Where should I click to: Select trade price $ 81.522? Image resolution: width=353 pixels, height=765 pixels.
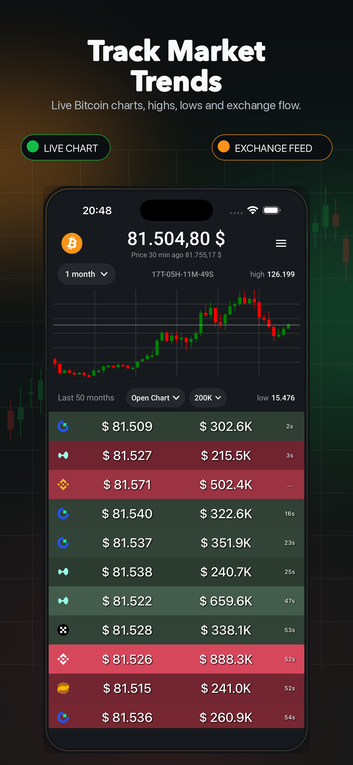point(127,601)
